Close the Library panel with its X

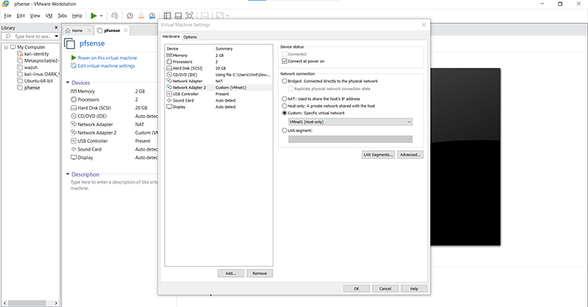pos(56,28)
